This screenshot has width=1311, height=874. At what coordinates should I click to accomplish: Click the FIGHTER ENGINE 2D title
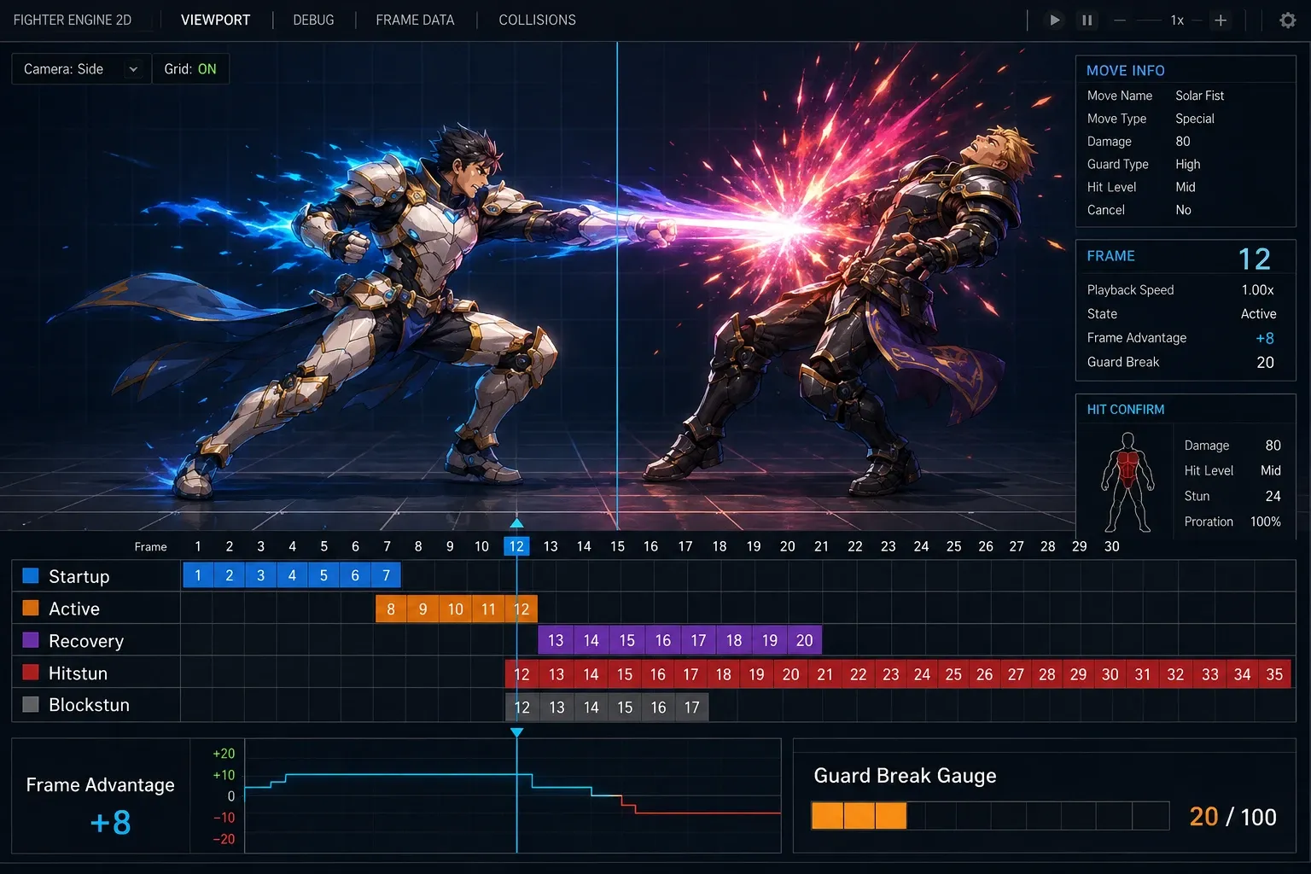[73, 20]
